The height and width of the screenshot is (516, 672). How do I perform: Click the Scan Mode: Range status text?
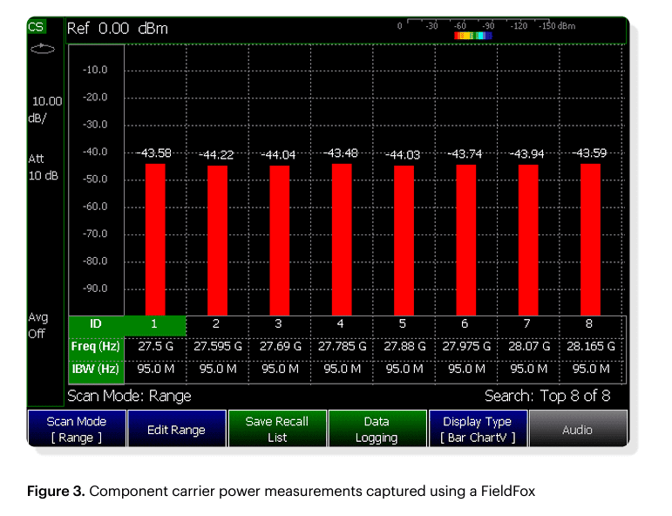[x=129, y=396]
